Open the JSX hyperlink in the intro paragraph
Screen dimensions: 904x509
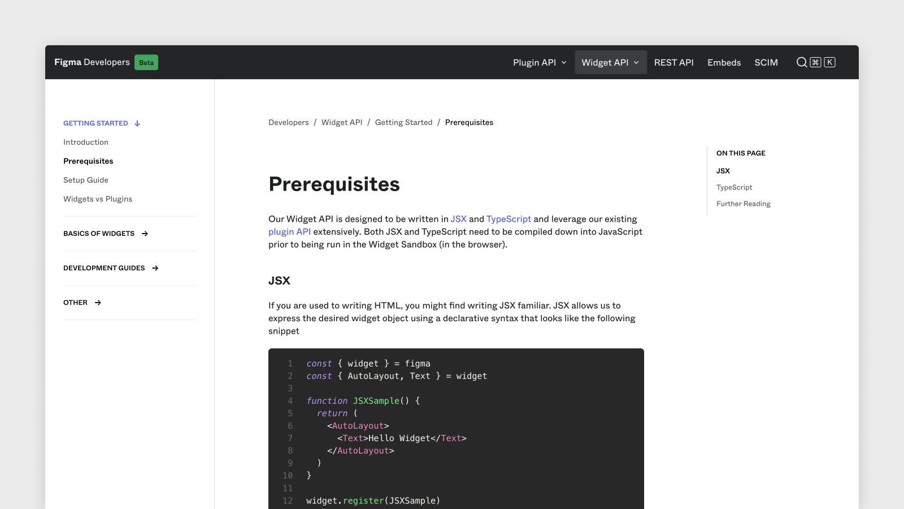[x=459, y=219]
